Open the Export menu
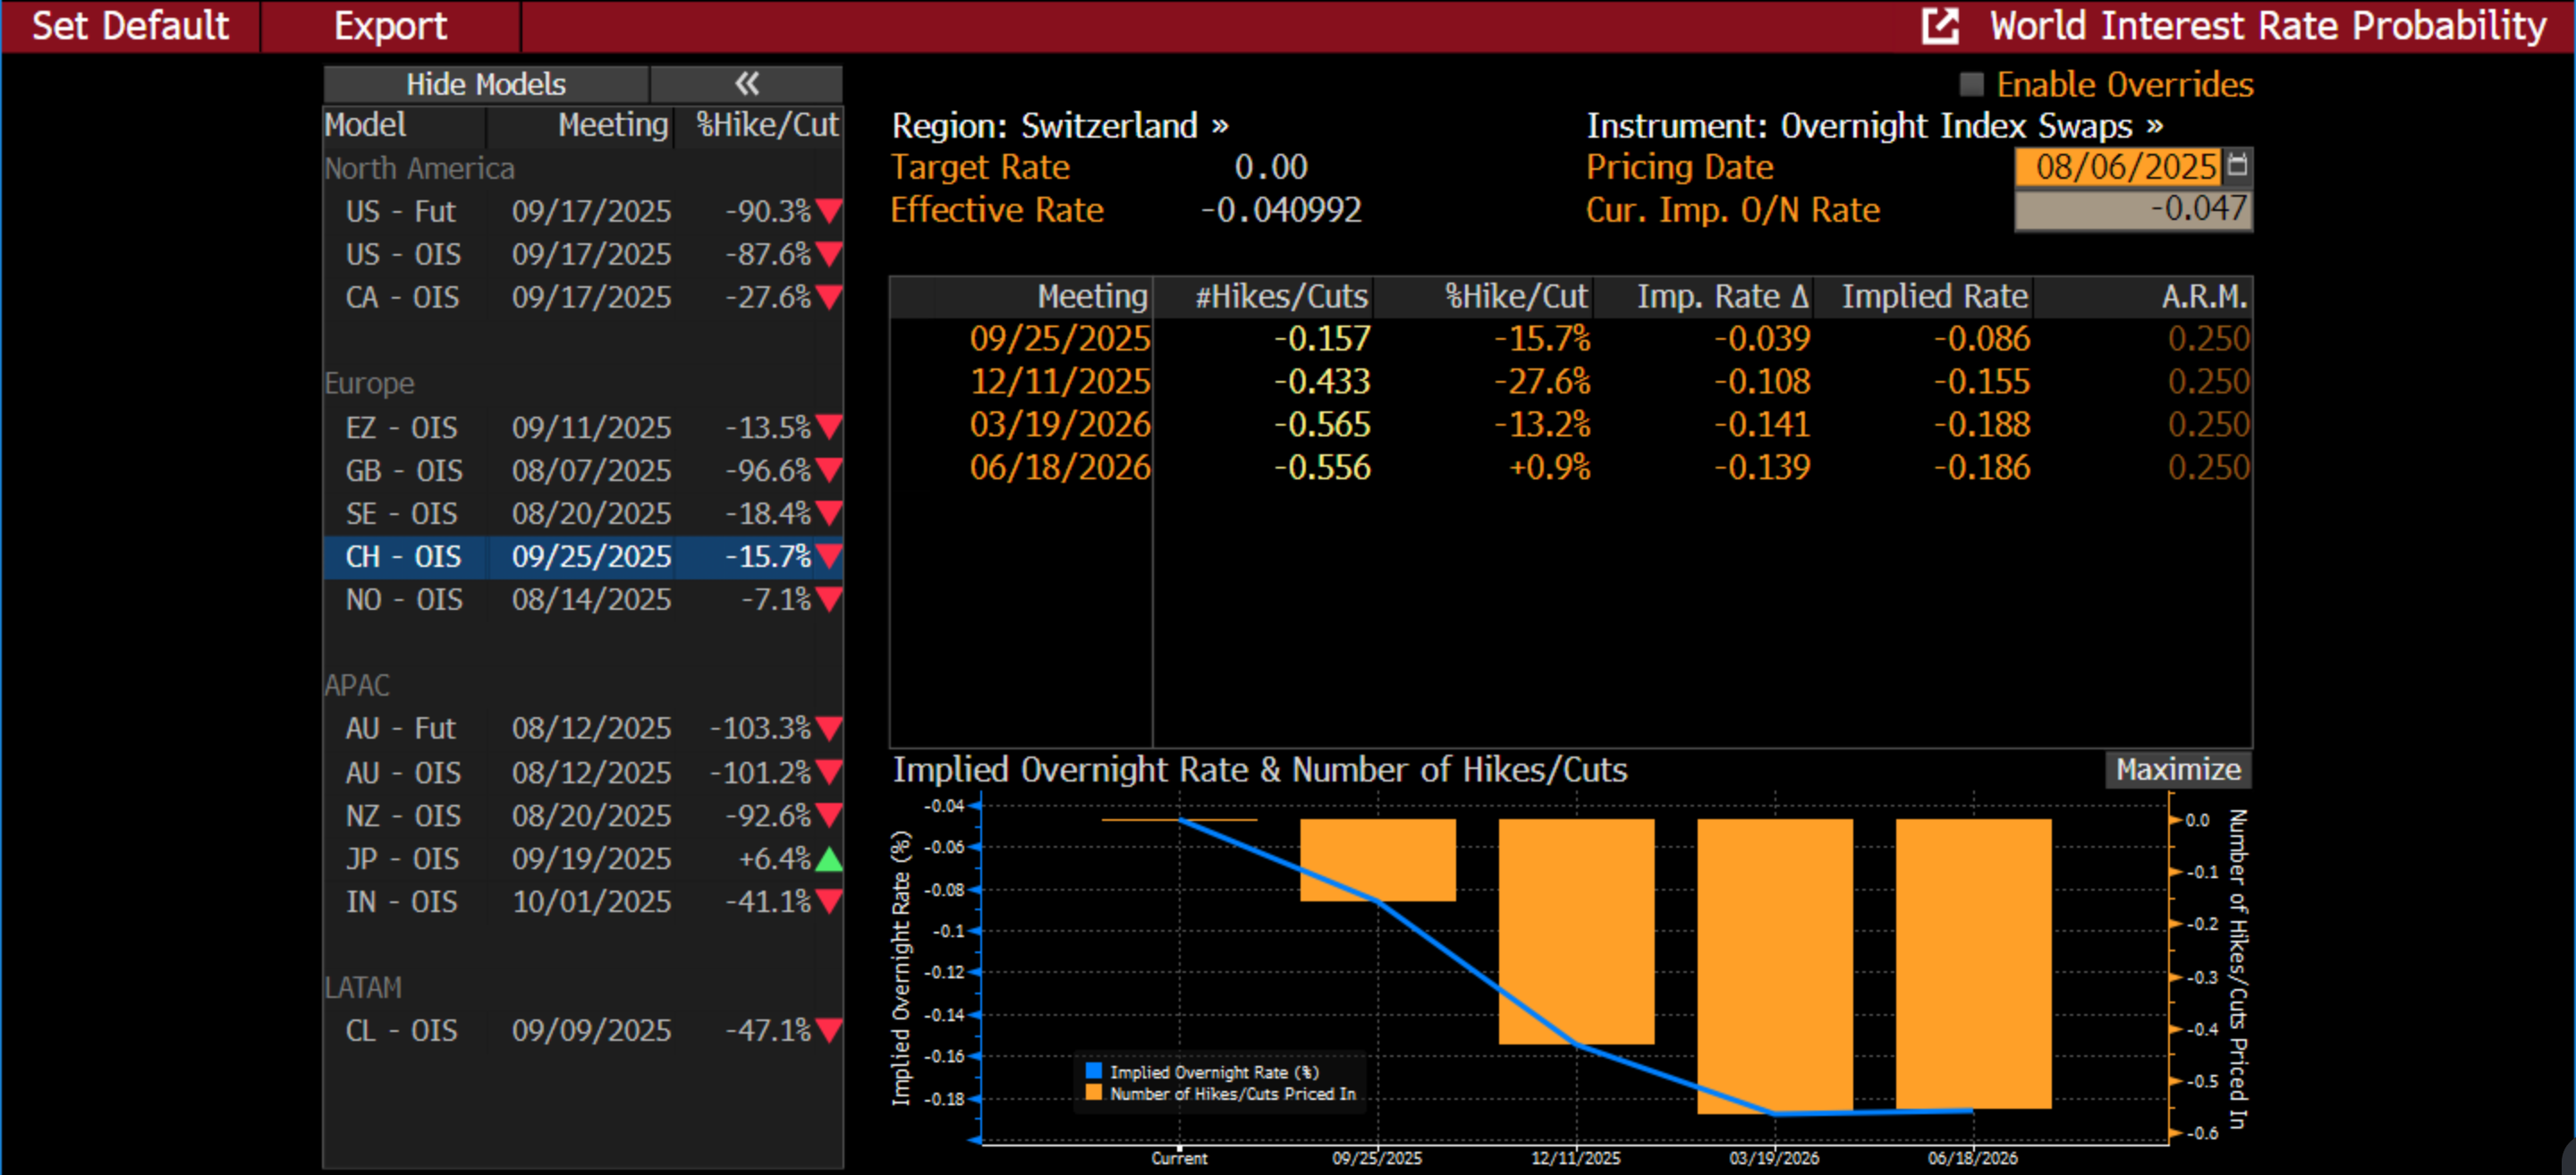This screenshot has width=2576, height=1175. pos(390,26)
